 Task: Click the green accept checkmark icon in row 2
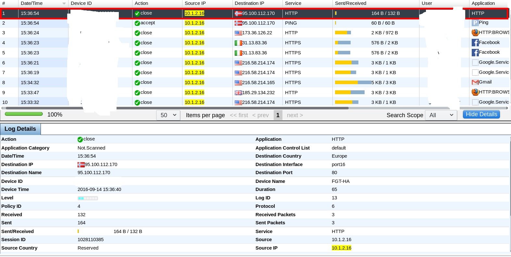click(x=137, y=23)
